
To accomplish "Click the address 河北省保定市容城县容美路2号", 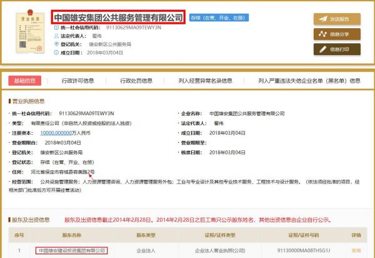I will pyautogui.click(x=62, y=172).
